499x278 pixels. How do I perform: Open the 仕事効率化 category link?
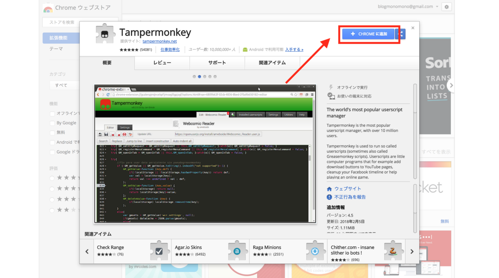170,49
